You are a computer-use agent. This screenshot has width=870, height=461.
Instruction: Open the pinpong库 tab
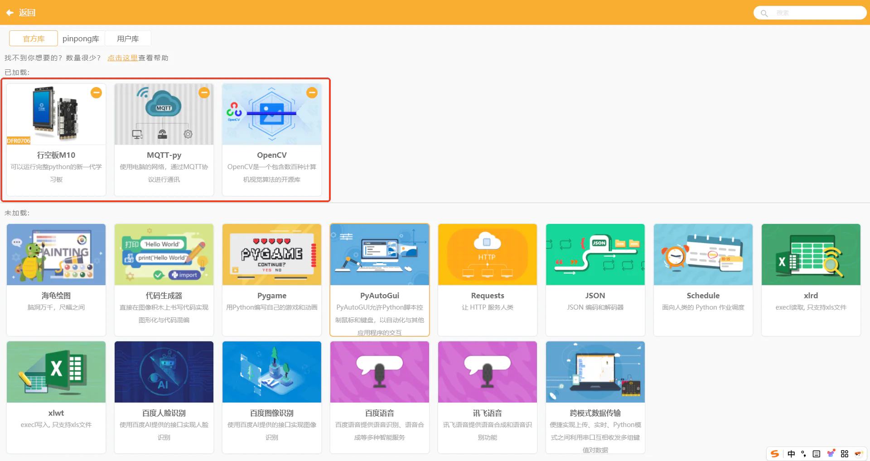tap(81, 39)
